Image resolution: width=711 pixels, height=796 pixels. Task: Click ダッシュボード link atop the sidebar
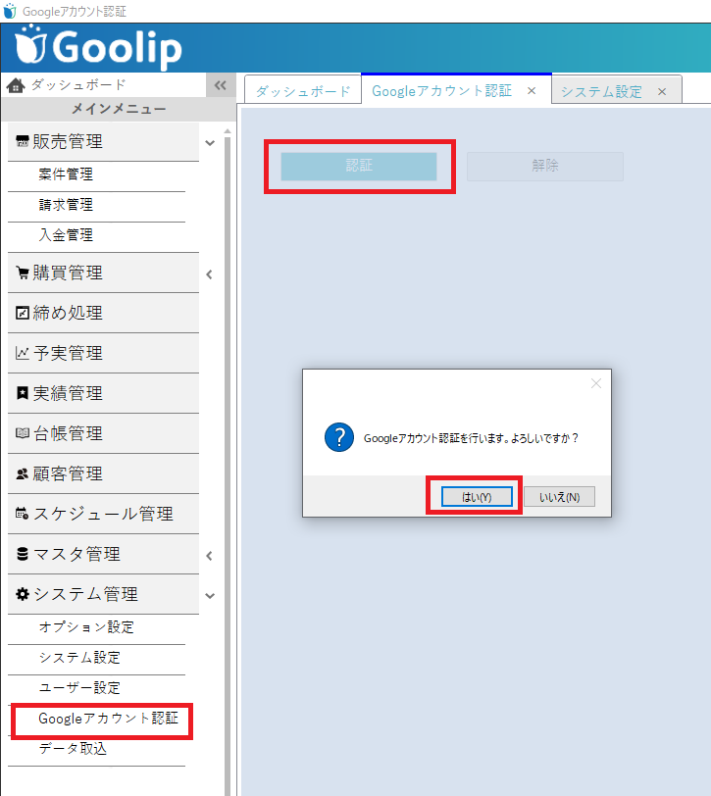pos(78,84)
